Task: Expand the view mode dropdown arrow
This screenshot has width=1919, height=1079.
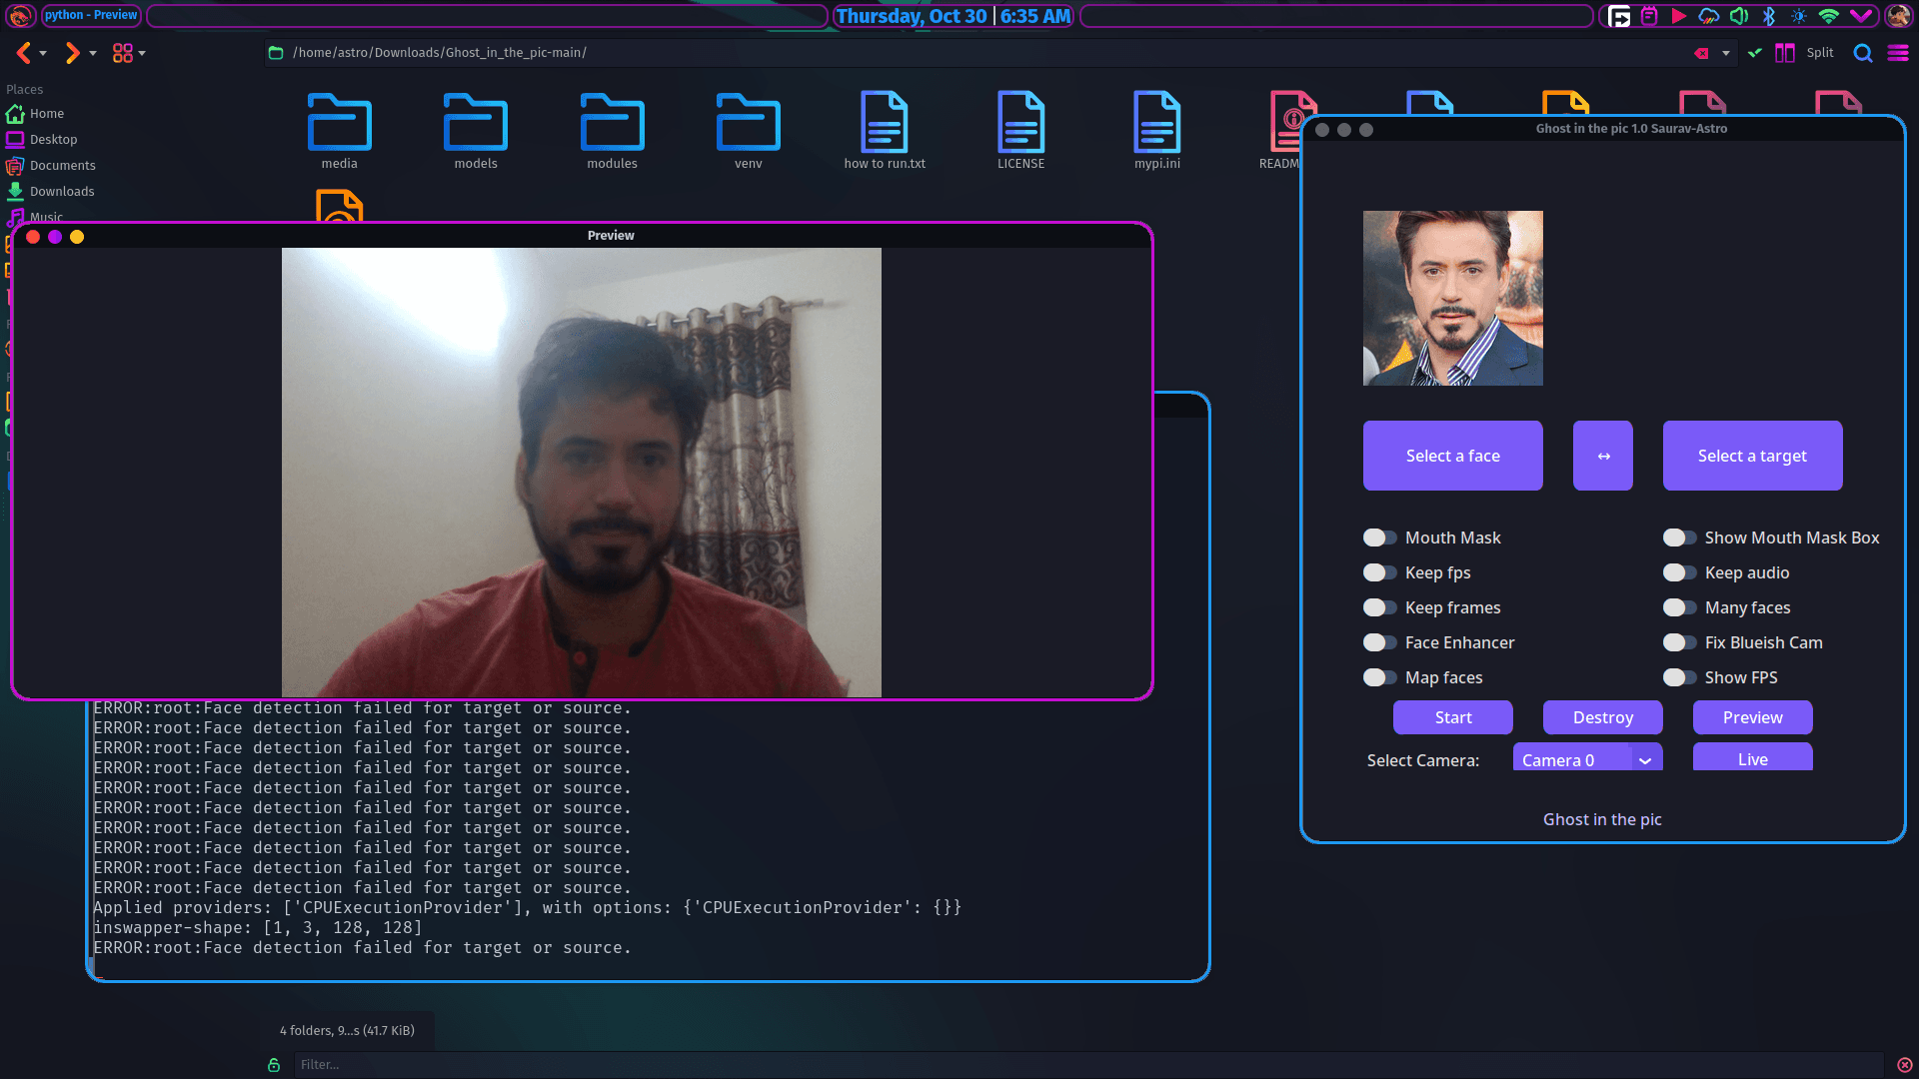Action: click(x=142, y=53)
